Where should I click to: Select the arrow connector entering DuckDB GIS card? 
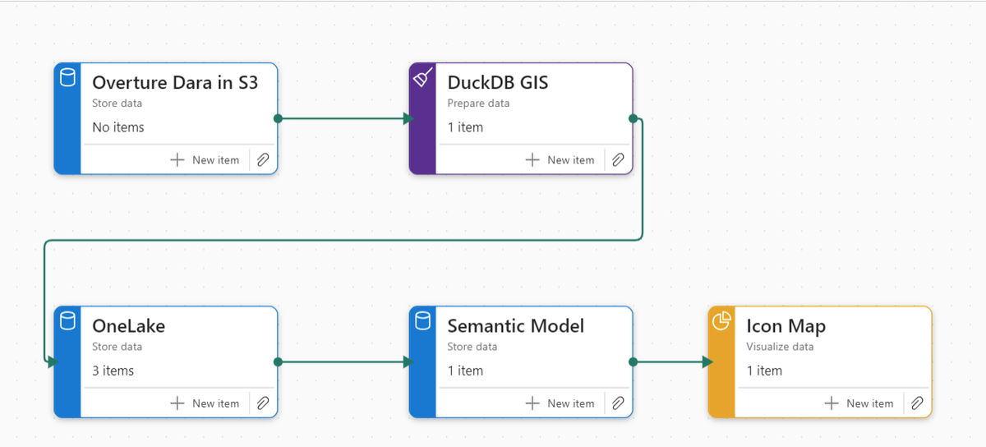pyautogui.click(x=408, y=118)
